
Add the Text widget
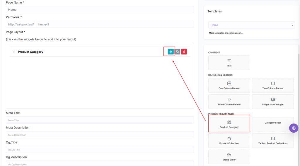(229, 63)
